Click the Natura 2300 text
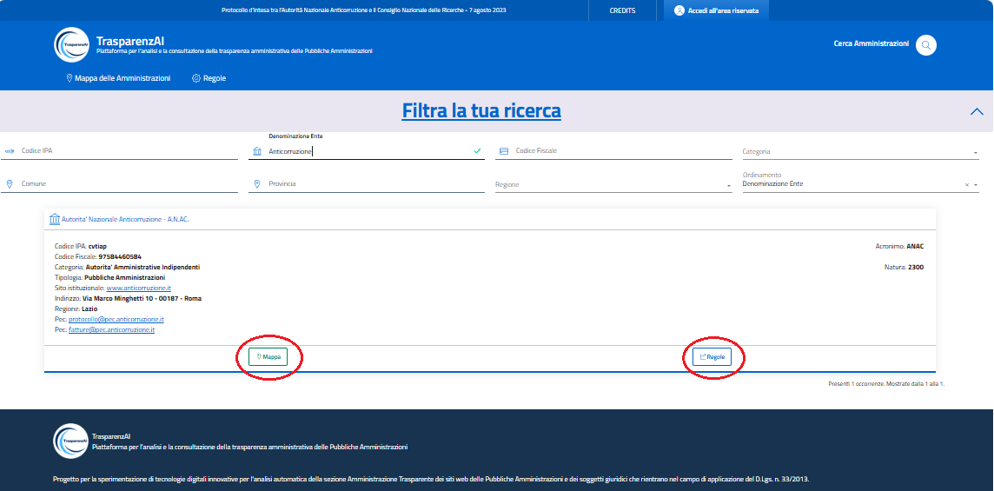994x491 pixels. (904, 267)
